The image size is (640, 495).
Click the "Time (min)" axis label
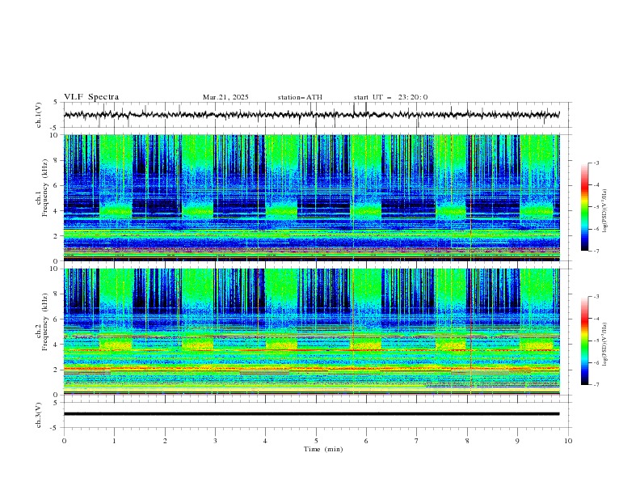click(323, 449)
